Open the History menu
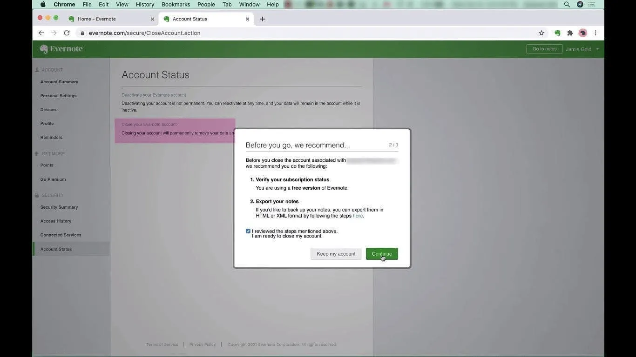This screenshot has width=636, height=357. (145, 4)
